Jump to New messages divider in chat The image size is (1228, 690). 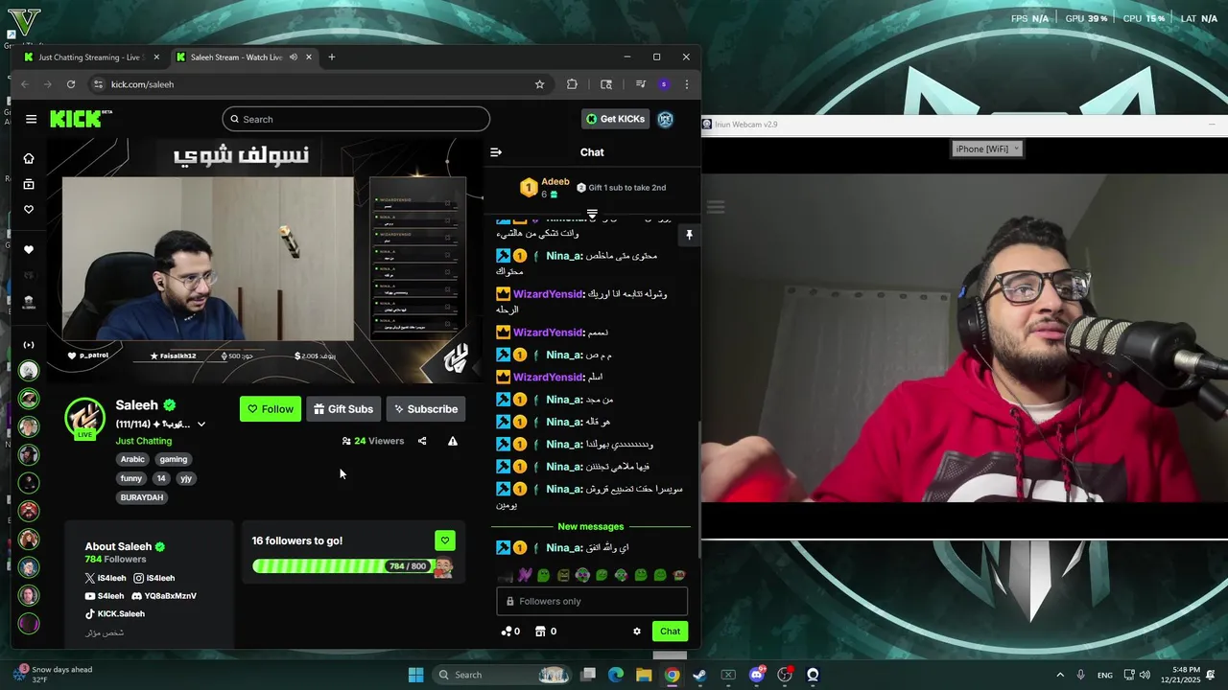tap(591, 527)
